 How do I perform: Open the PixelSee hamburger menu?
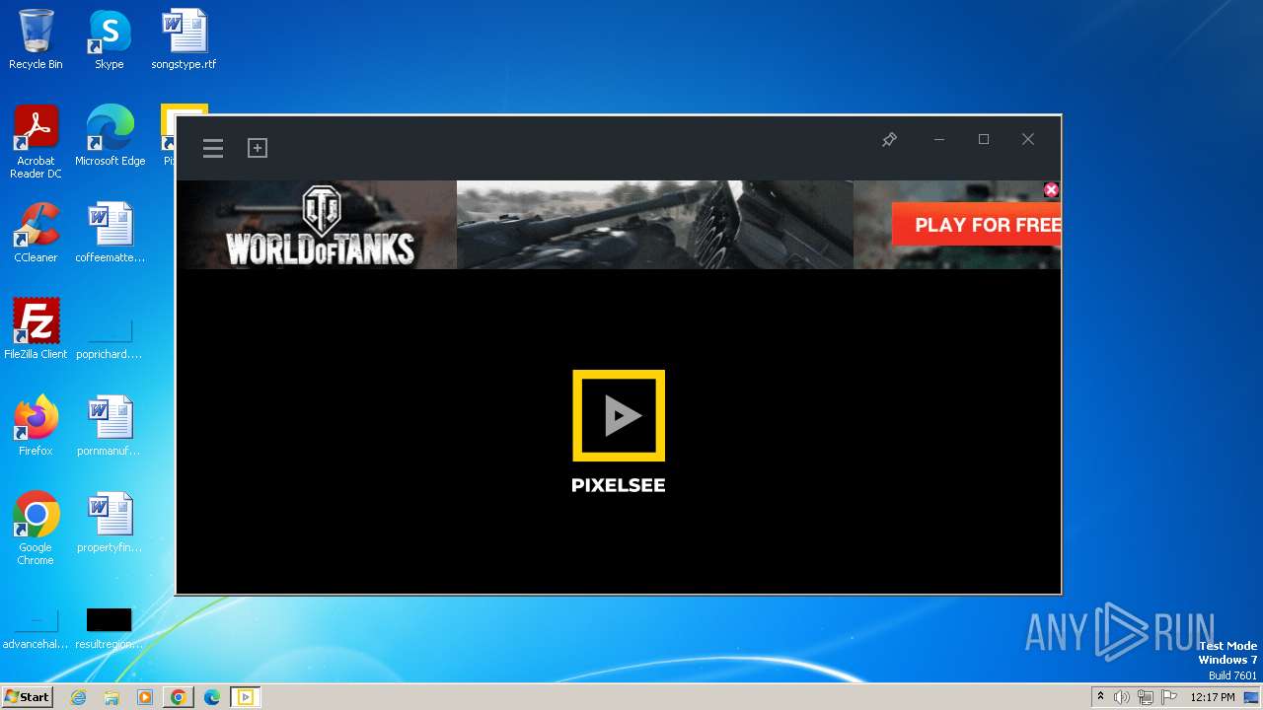click(x=213, y=148)
